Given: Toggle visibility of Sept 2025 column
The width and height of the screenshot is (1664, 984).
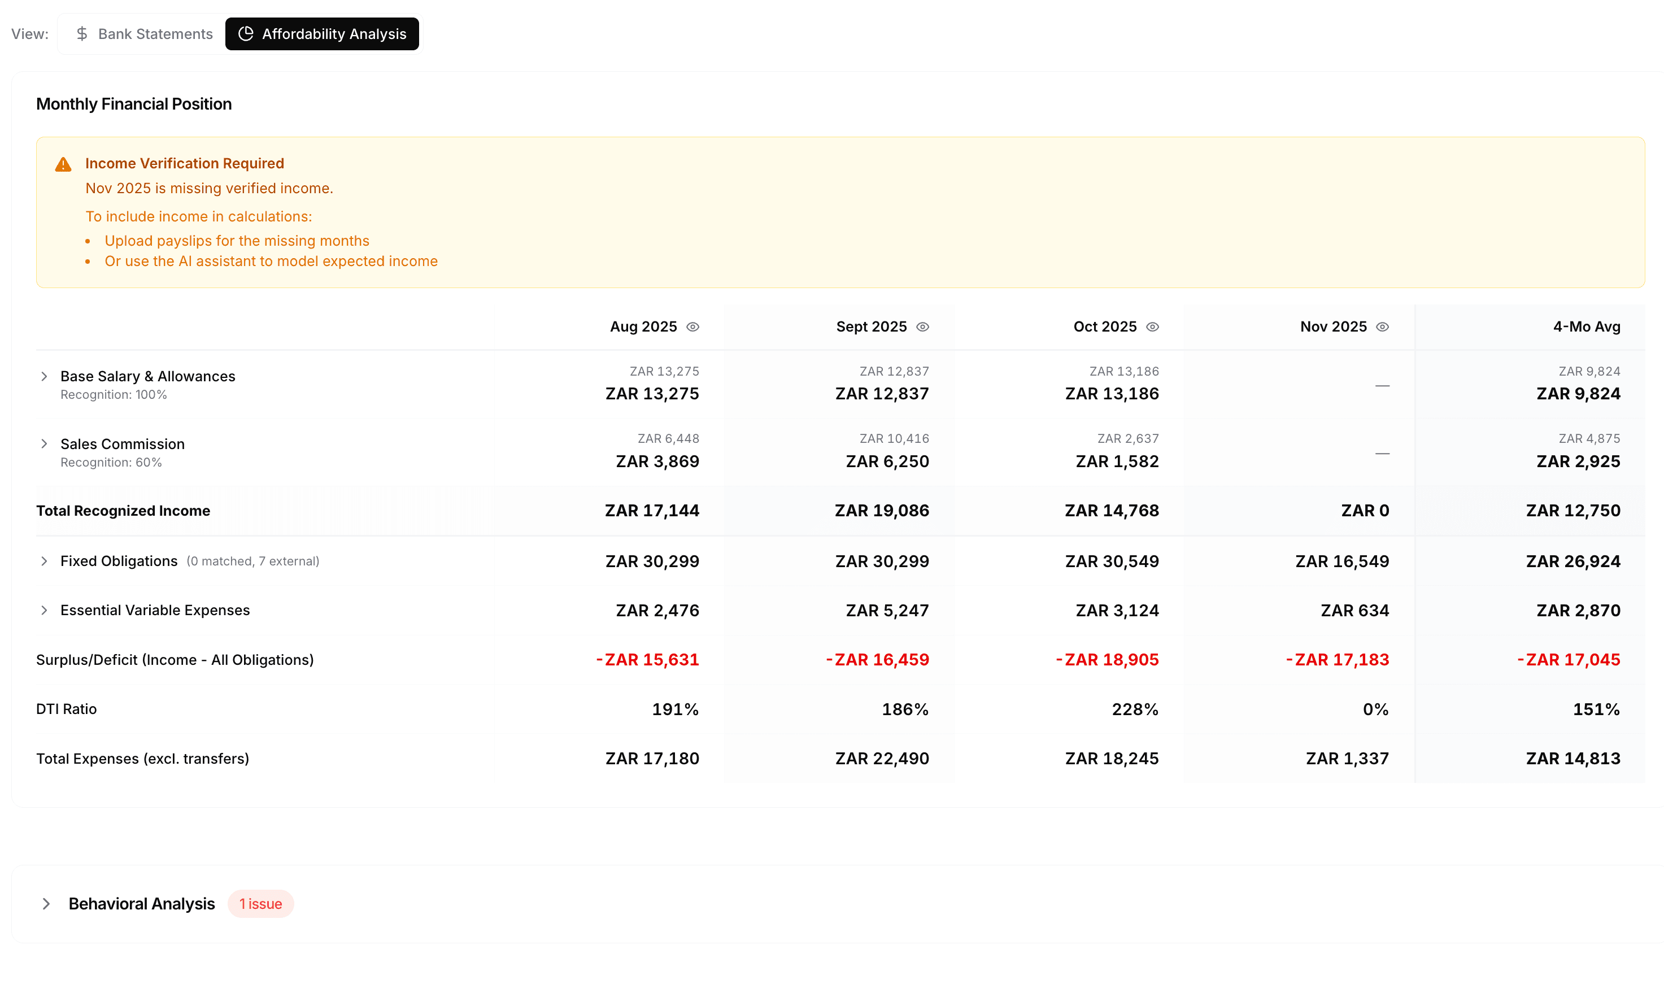Looking at the screenshot, I should [x=923, y=326].
